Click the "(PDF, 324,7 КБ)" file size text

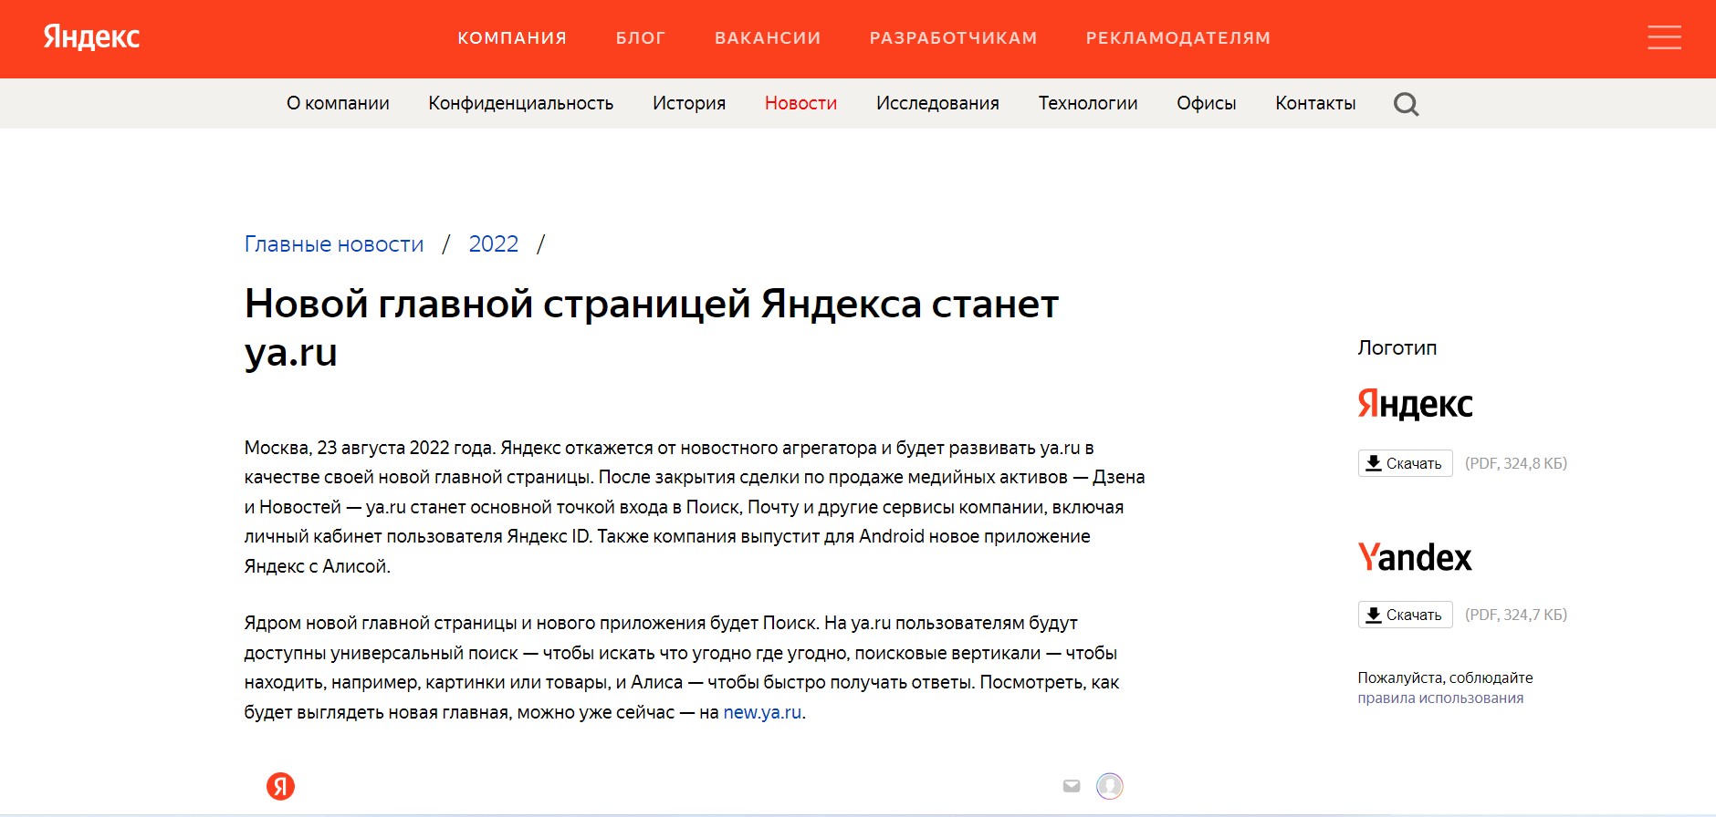coord(1516,615)
